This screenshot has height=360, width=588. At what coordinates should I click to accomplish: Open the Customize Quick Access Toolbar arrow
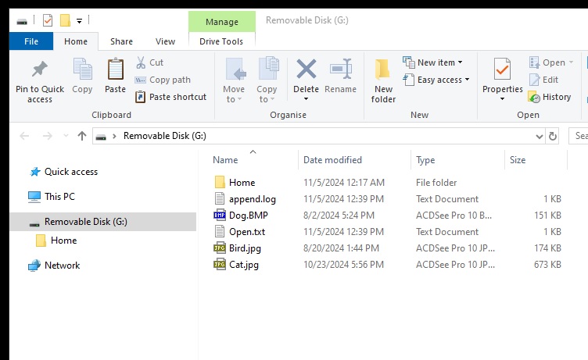[79, 21]
